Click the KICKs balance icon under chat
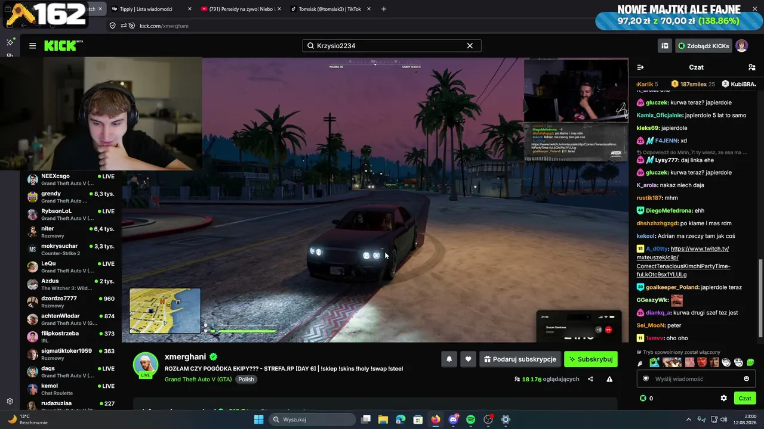Viewport: 764px width, 429px height. (643, 398)
